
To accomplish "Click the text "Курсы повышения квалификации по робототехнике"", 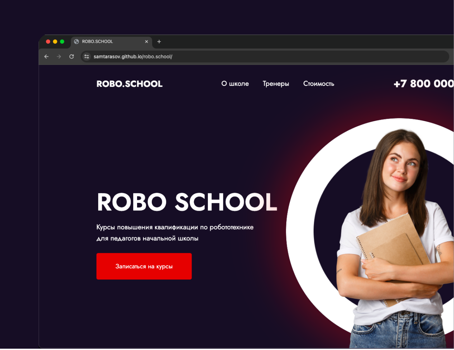I will pyautogui.click(x=175, y=227).
